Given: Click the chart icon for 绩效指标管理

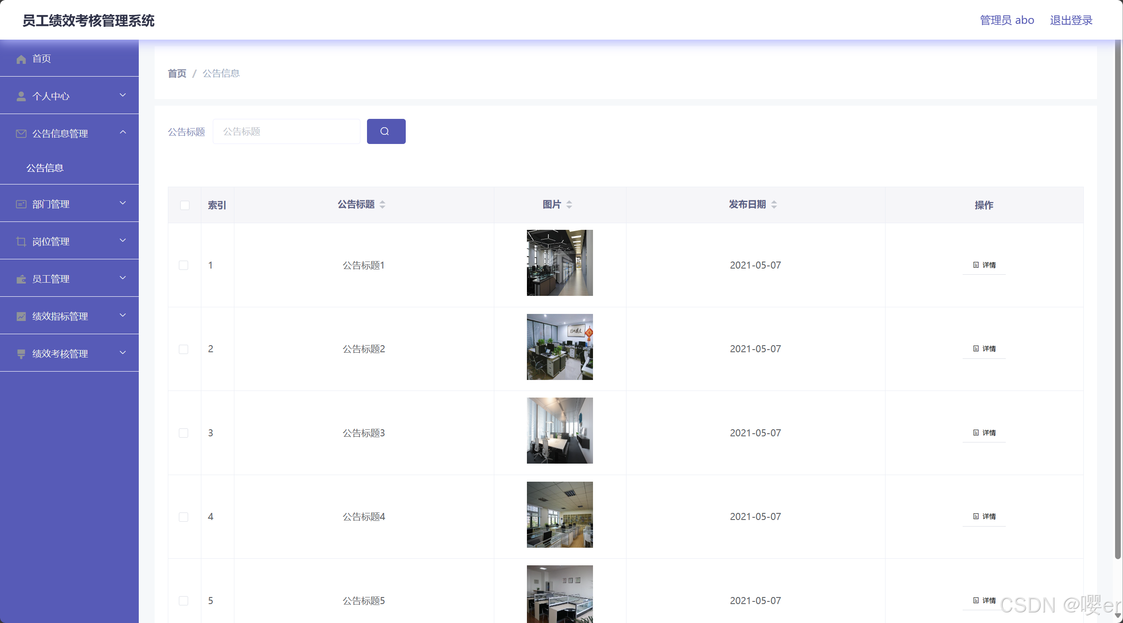Looking at the screenshot, I should (21, 317).
